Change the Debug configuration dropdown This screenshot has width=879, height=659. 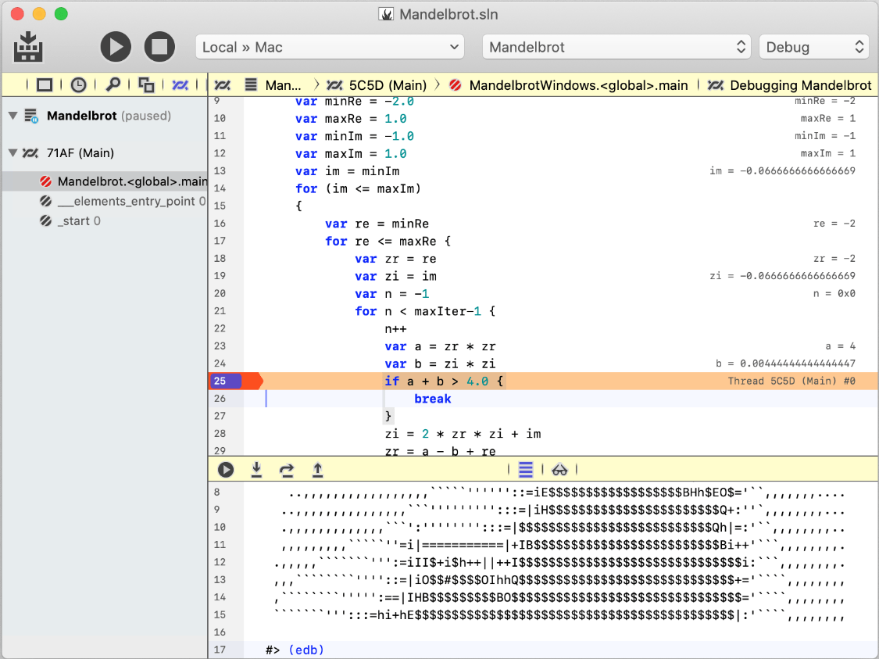tap(814, 47)
